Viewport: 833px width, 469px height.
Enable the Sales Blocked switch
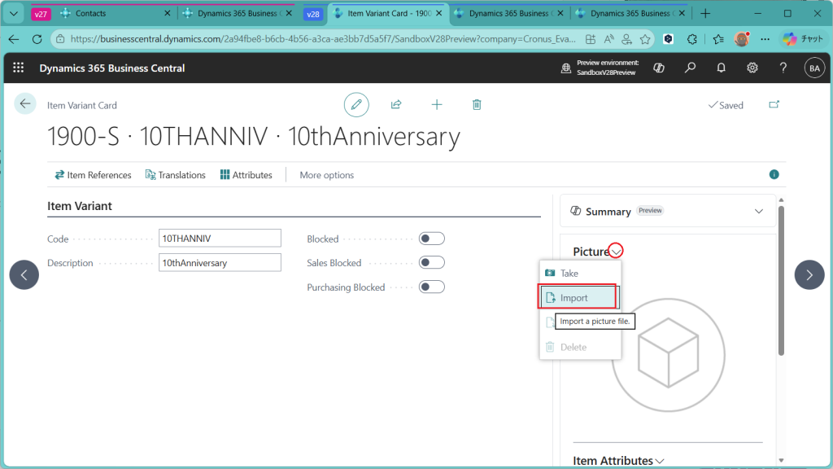tap(431, 262)
